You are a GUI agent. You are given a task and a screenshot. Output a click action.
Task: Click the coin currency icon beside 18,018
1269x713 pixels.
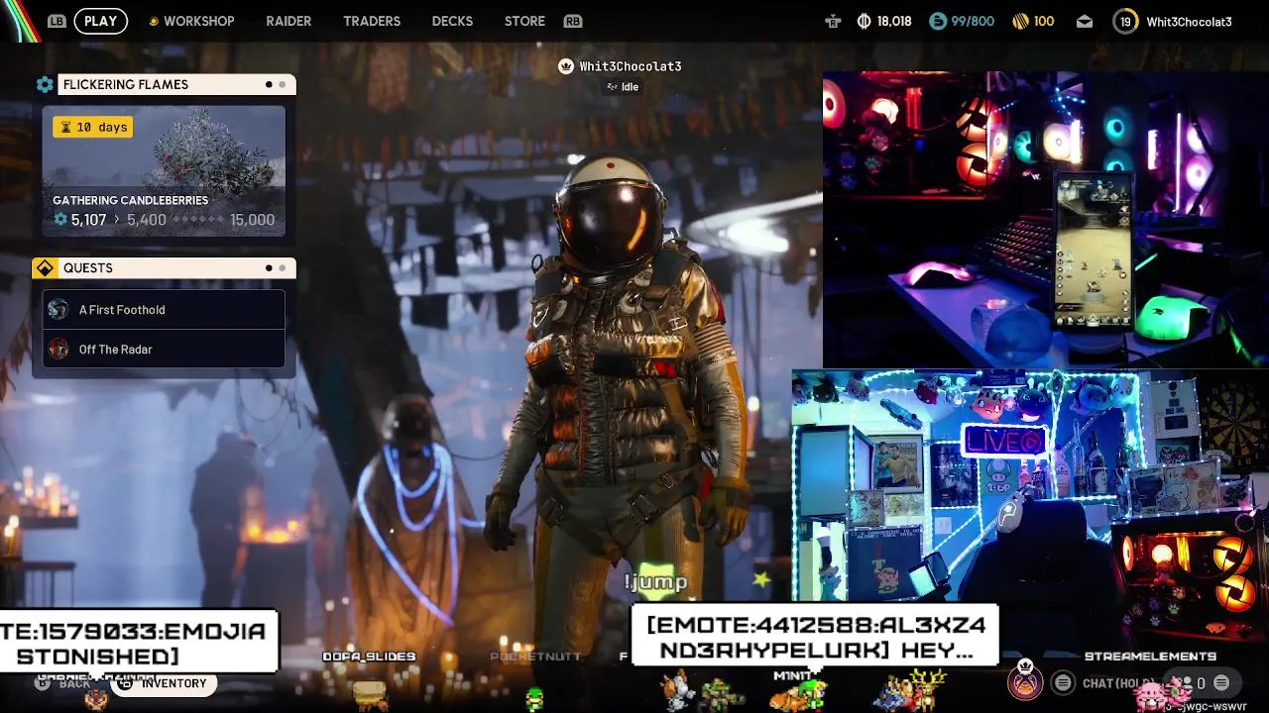pos(863,21)
